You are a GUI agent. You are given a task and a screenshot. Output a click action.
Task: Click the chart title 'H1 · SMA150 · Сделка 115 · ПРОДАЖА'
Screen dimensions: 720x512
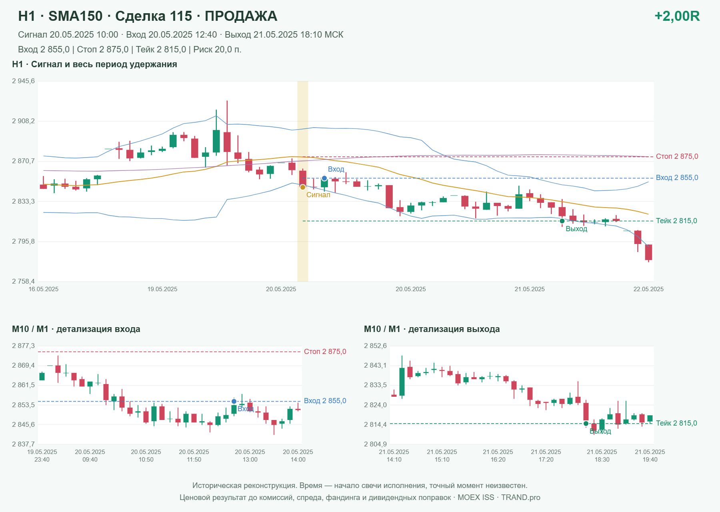point(148,16)
